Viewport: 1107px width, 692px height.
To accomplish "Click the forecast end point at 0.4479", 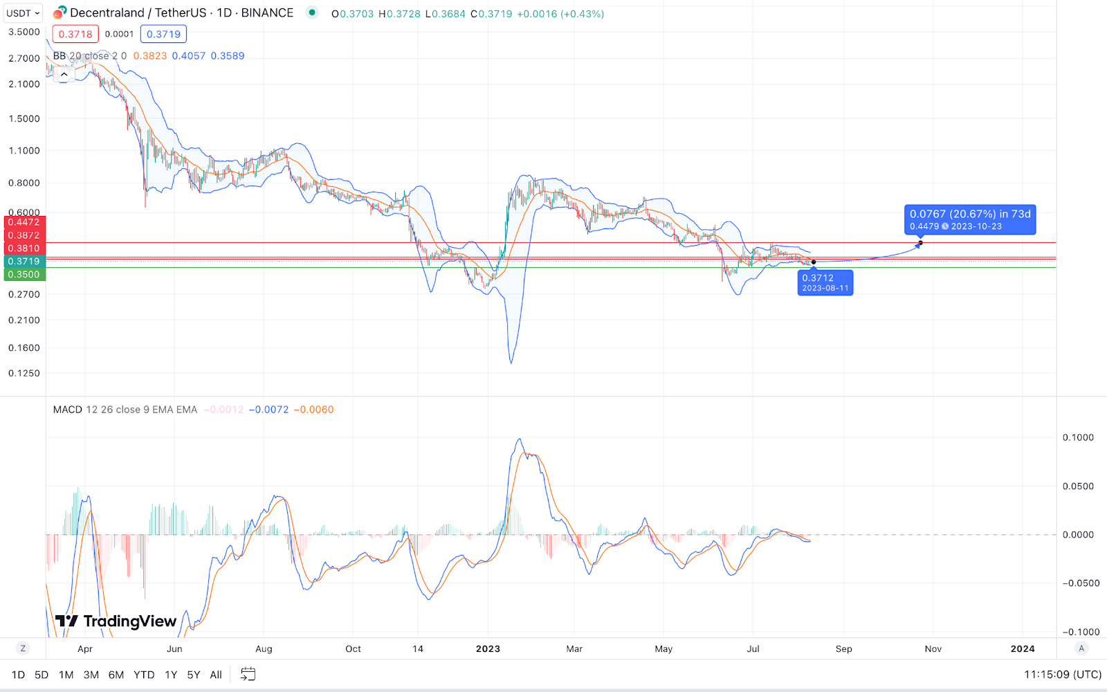I will (x=920, y=243).
